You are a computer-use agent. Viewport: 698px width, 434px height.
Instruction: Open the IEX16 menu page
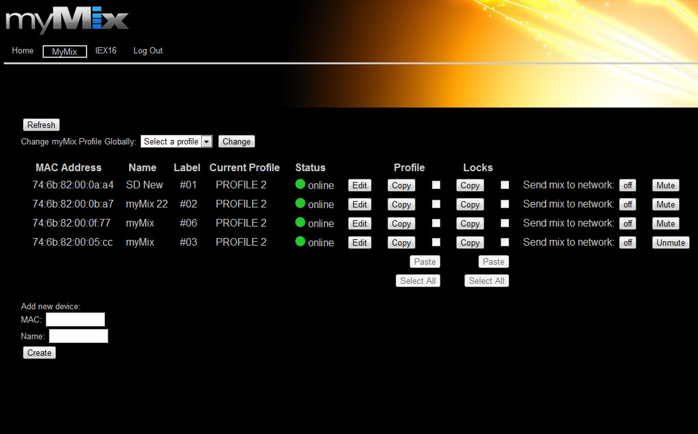click(x=106, y=51)
